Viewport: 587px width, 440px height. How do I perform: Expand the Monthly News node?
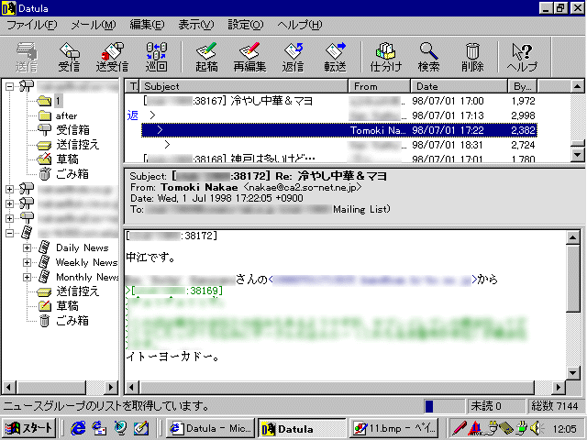coord(27,277)
